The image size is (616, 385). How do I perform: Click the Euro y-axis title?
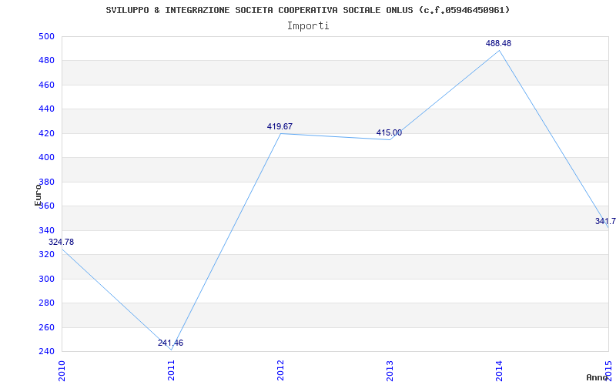37,195
